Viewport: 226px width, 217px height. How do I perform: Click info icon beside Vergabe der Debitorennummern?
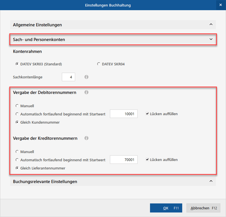tap(86, 92)
